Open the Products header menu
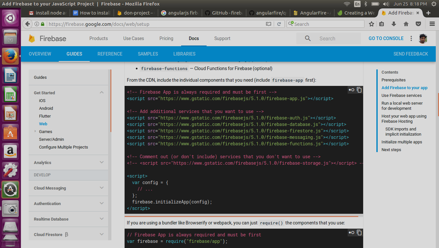This screenshot has width=439, height=248. [x=98, y=38]
